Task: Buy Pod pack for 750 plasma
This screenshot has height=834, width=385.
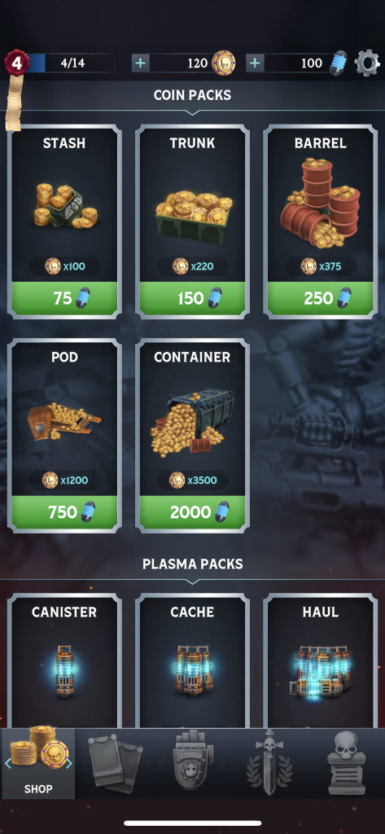Action: coord(64,512)
